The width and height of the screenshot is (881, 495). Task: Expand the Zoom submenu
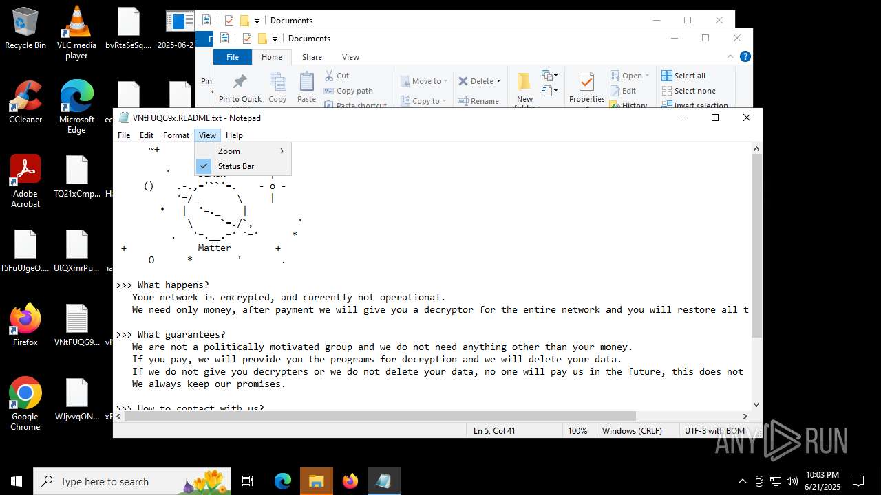[x=243, y=151]
